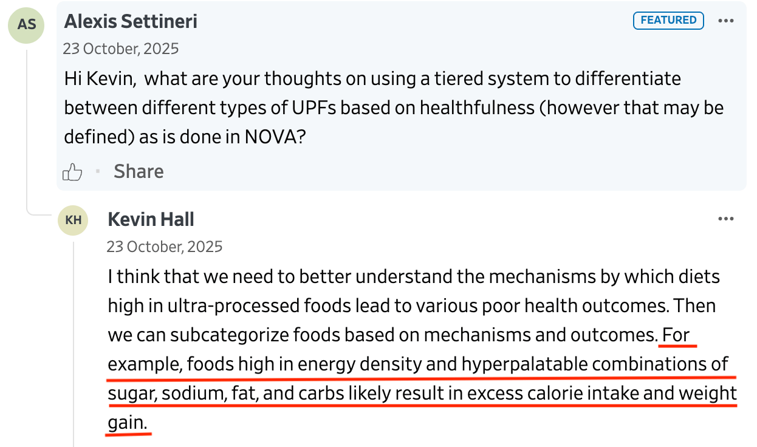Collapse replies via line below KH avatar
757x447 pixels.
pos(74,340)
